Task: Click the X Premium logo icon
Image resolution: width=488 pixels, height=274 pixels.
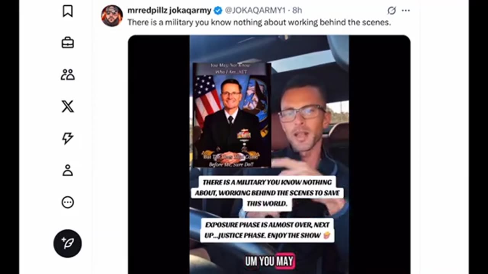Action: (67, 107)
